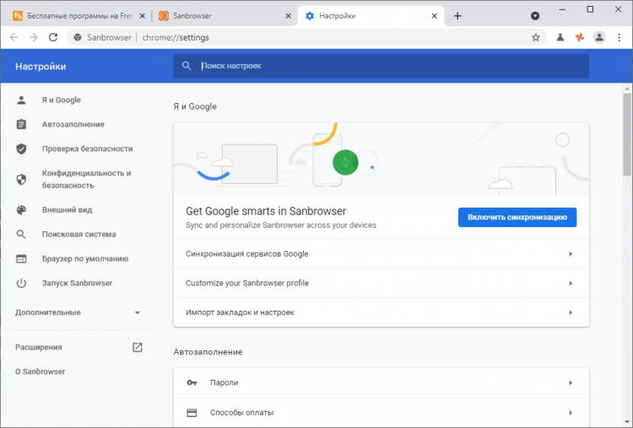Open the new tab plus button
Viewport: 633px width, 428px height.
point(457,16)
